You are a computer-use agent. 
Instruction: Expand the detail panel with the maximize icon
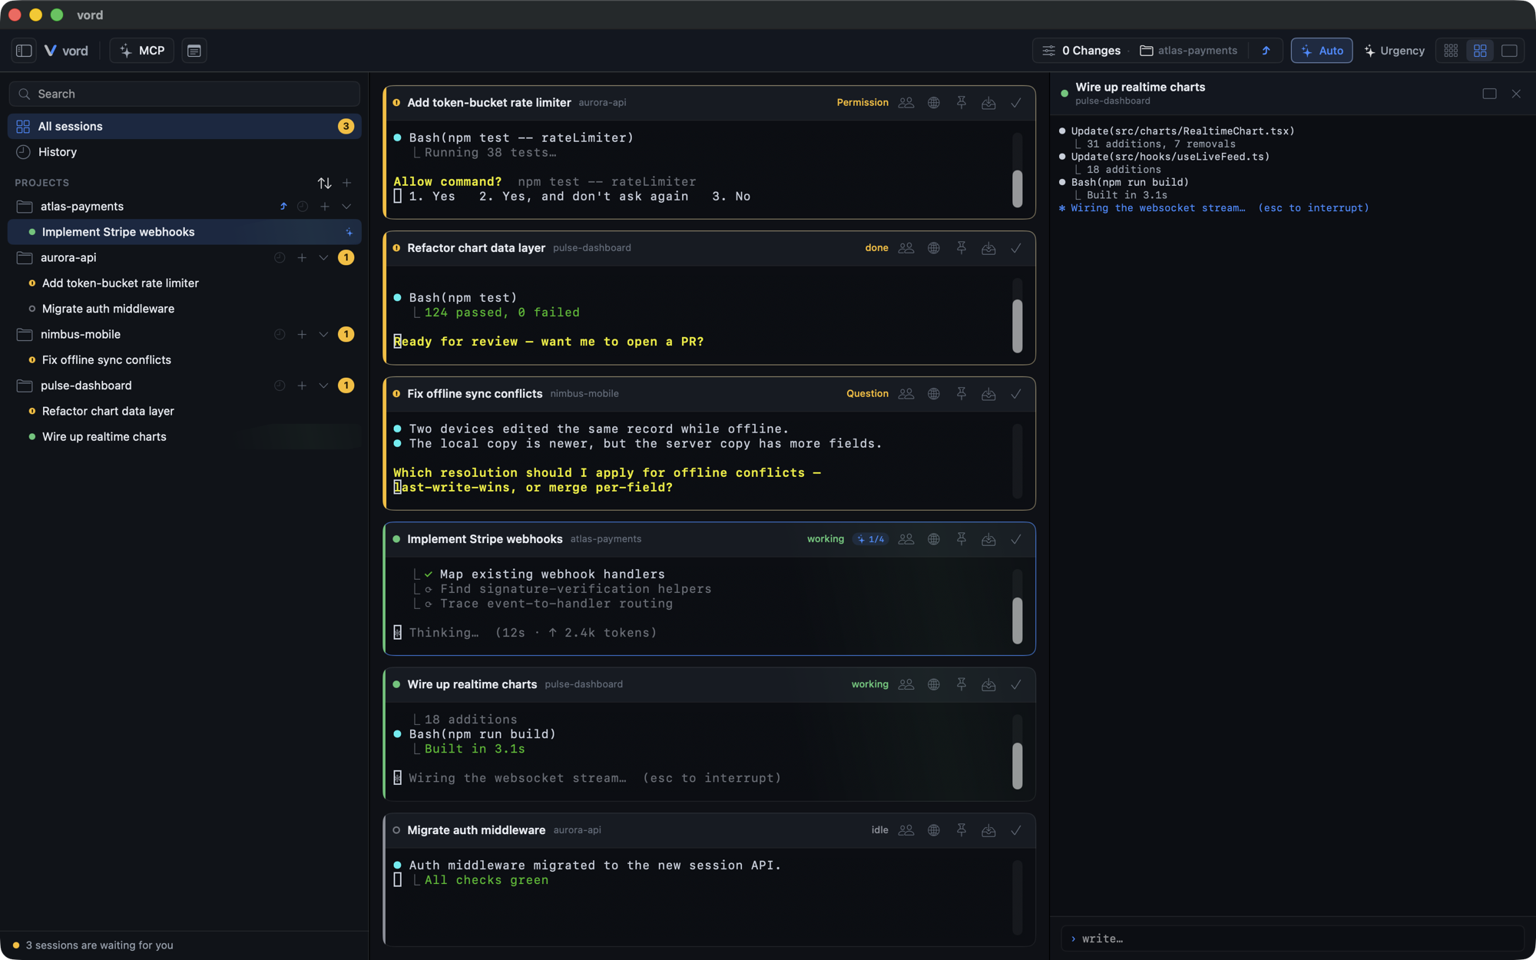click(x=1489, y=94)
